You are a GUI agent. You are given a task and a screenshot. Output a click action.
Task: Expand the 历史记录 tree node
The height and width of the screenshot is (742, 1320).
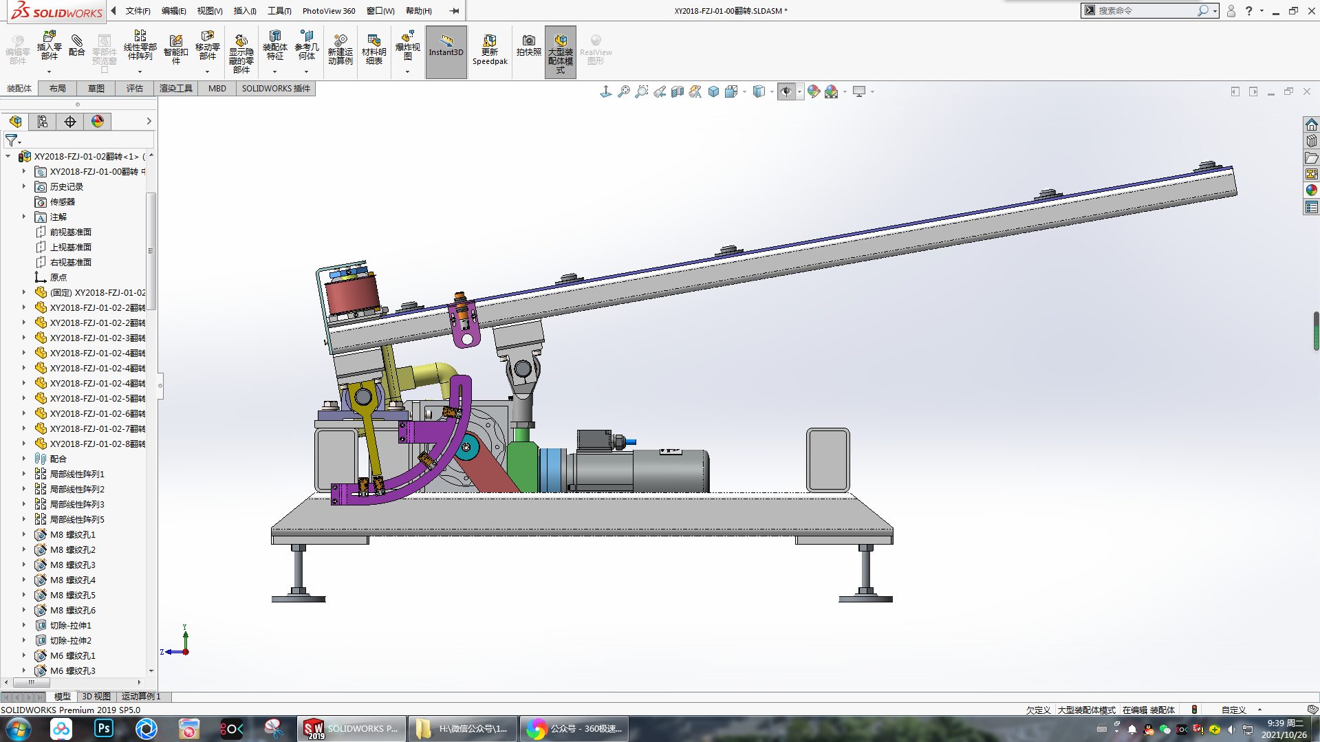pyautogui.click(x=23, y=186)
